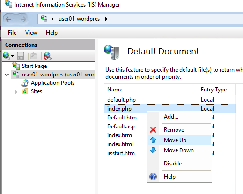Viewport: 243px width, 194px height.
Task: Select the iisstart.htm entry
Action: point(121,153)
